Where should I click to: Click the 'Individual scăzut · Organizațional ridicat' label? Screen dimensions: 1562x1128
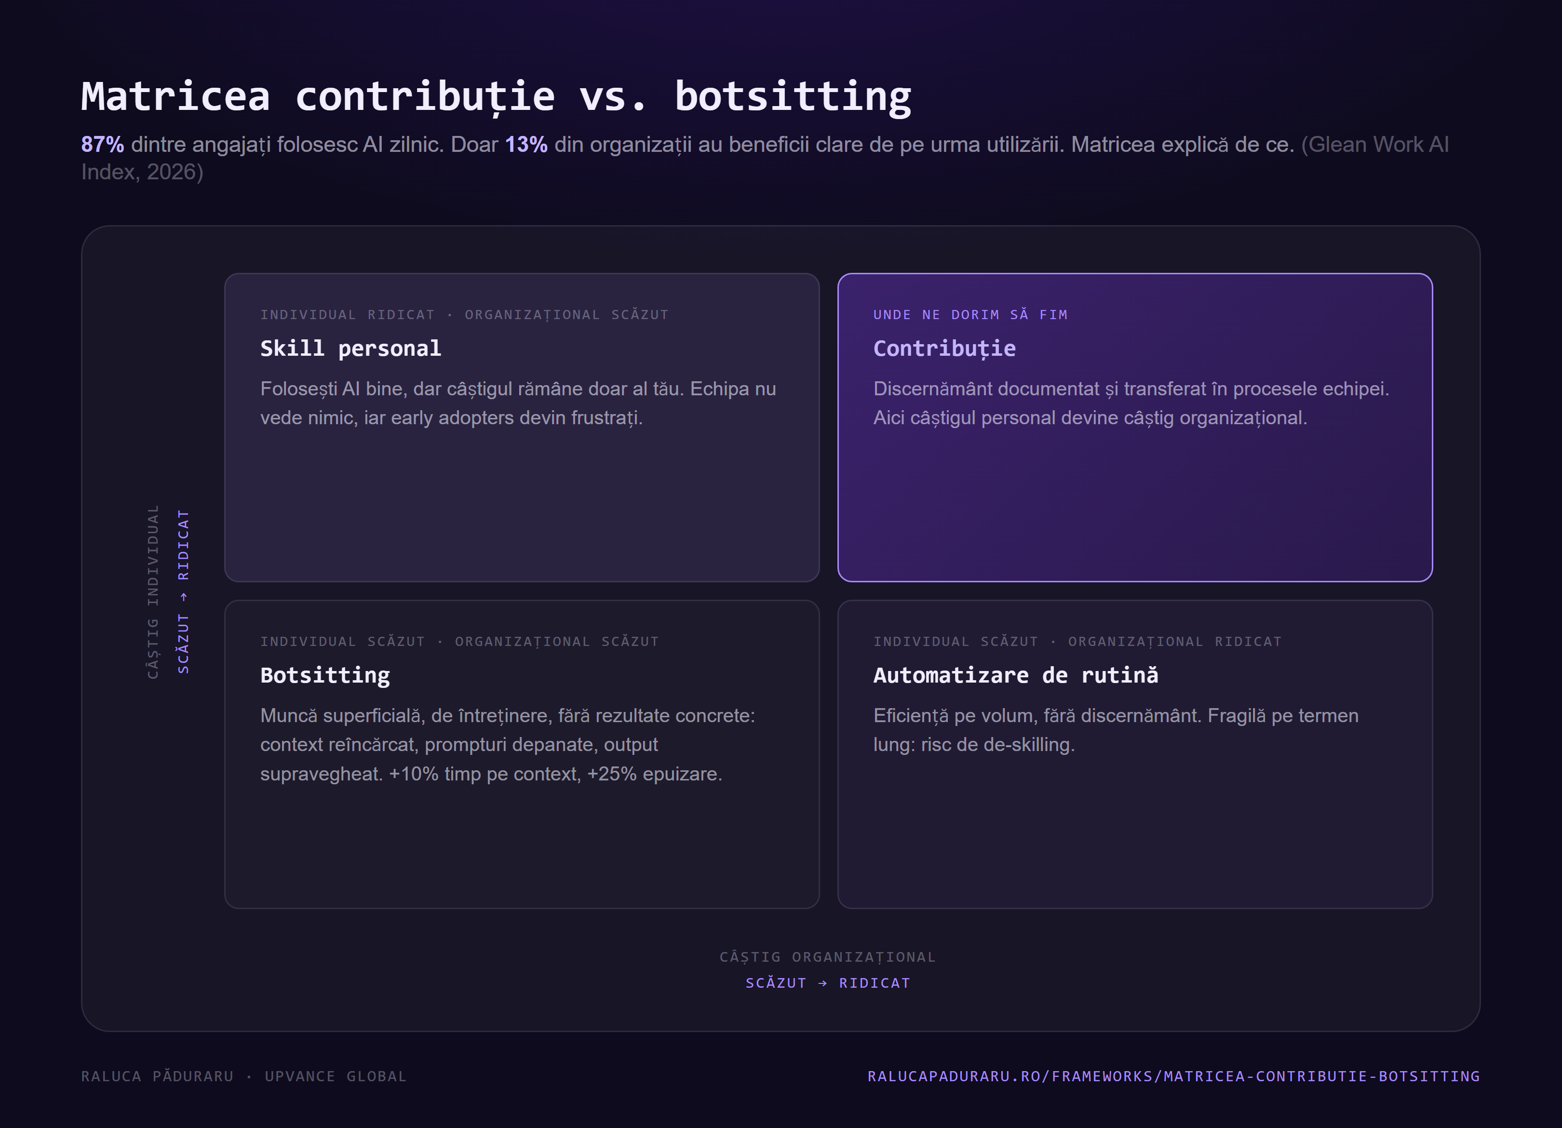[1078, 641]
